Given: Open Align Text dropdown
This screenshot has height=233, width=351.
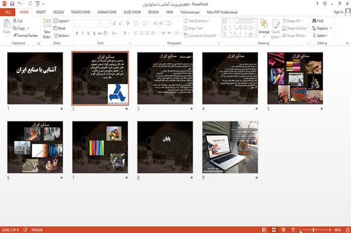Looking at the screenshot, I should click(194, 28).
